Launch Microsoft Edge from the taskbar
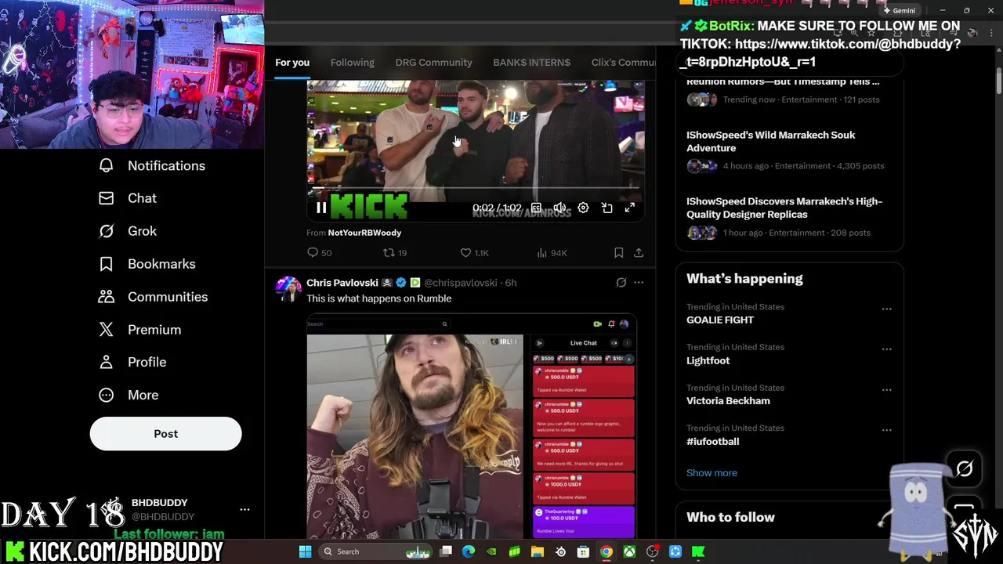Image resolution: width=1003 pixels, height=564 pixels. 469,551
